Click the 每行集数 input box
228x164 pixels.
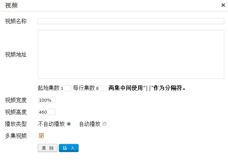pos(101,88)
